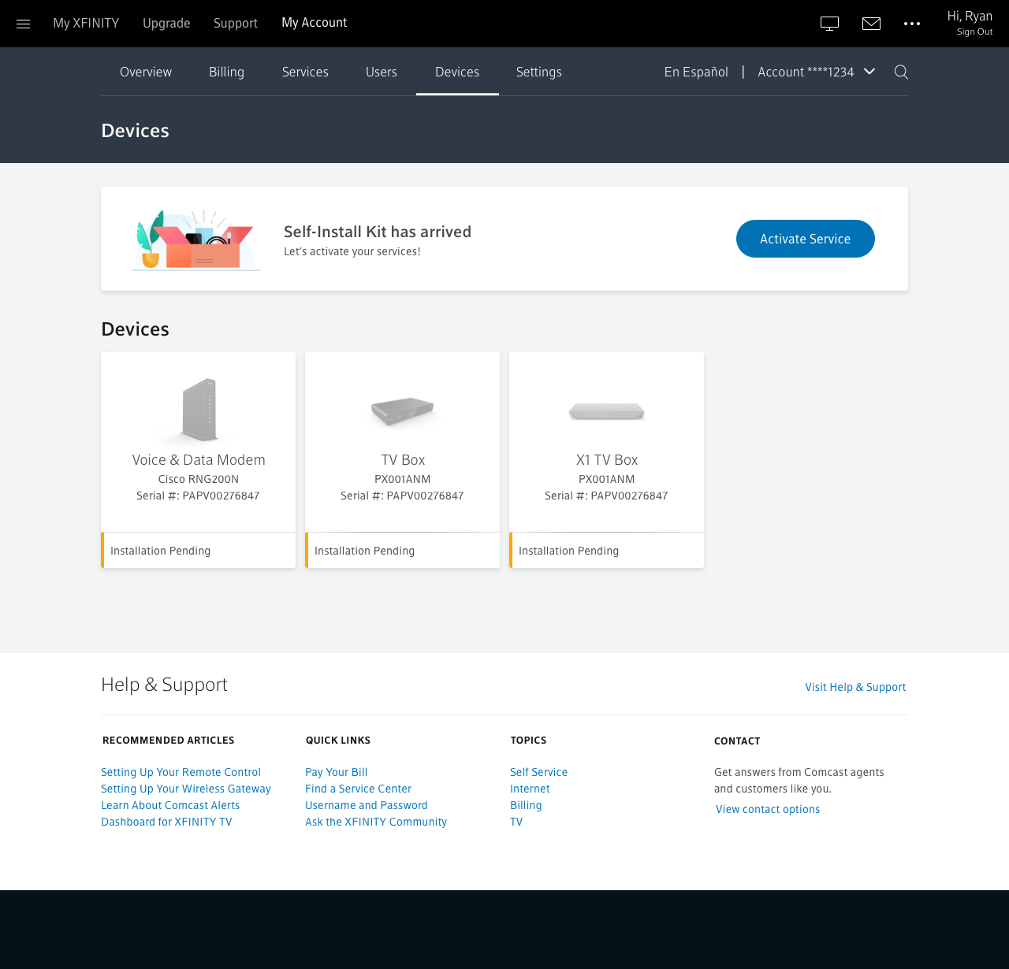Open Username and Password quick link
Viewport: 1009px width, 969px height.
click(x=367, y=805)
